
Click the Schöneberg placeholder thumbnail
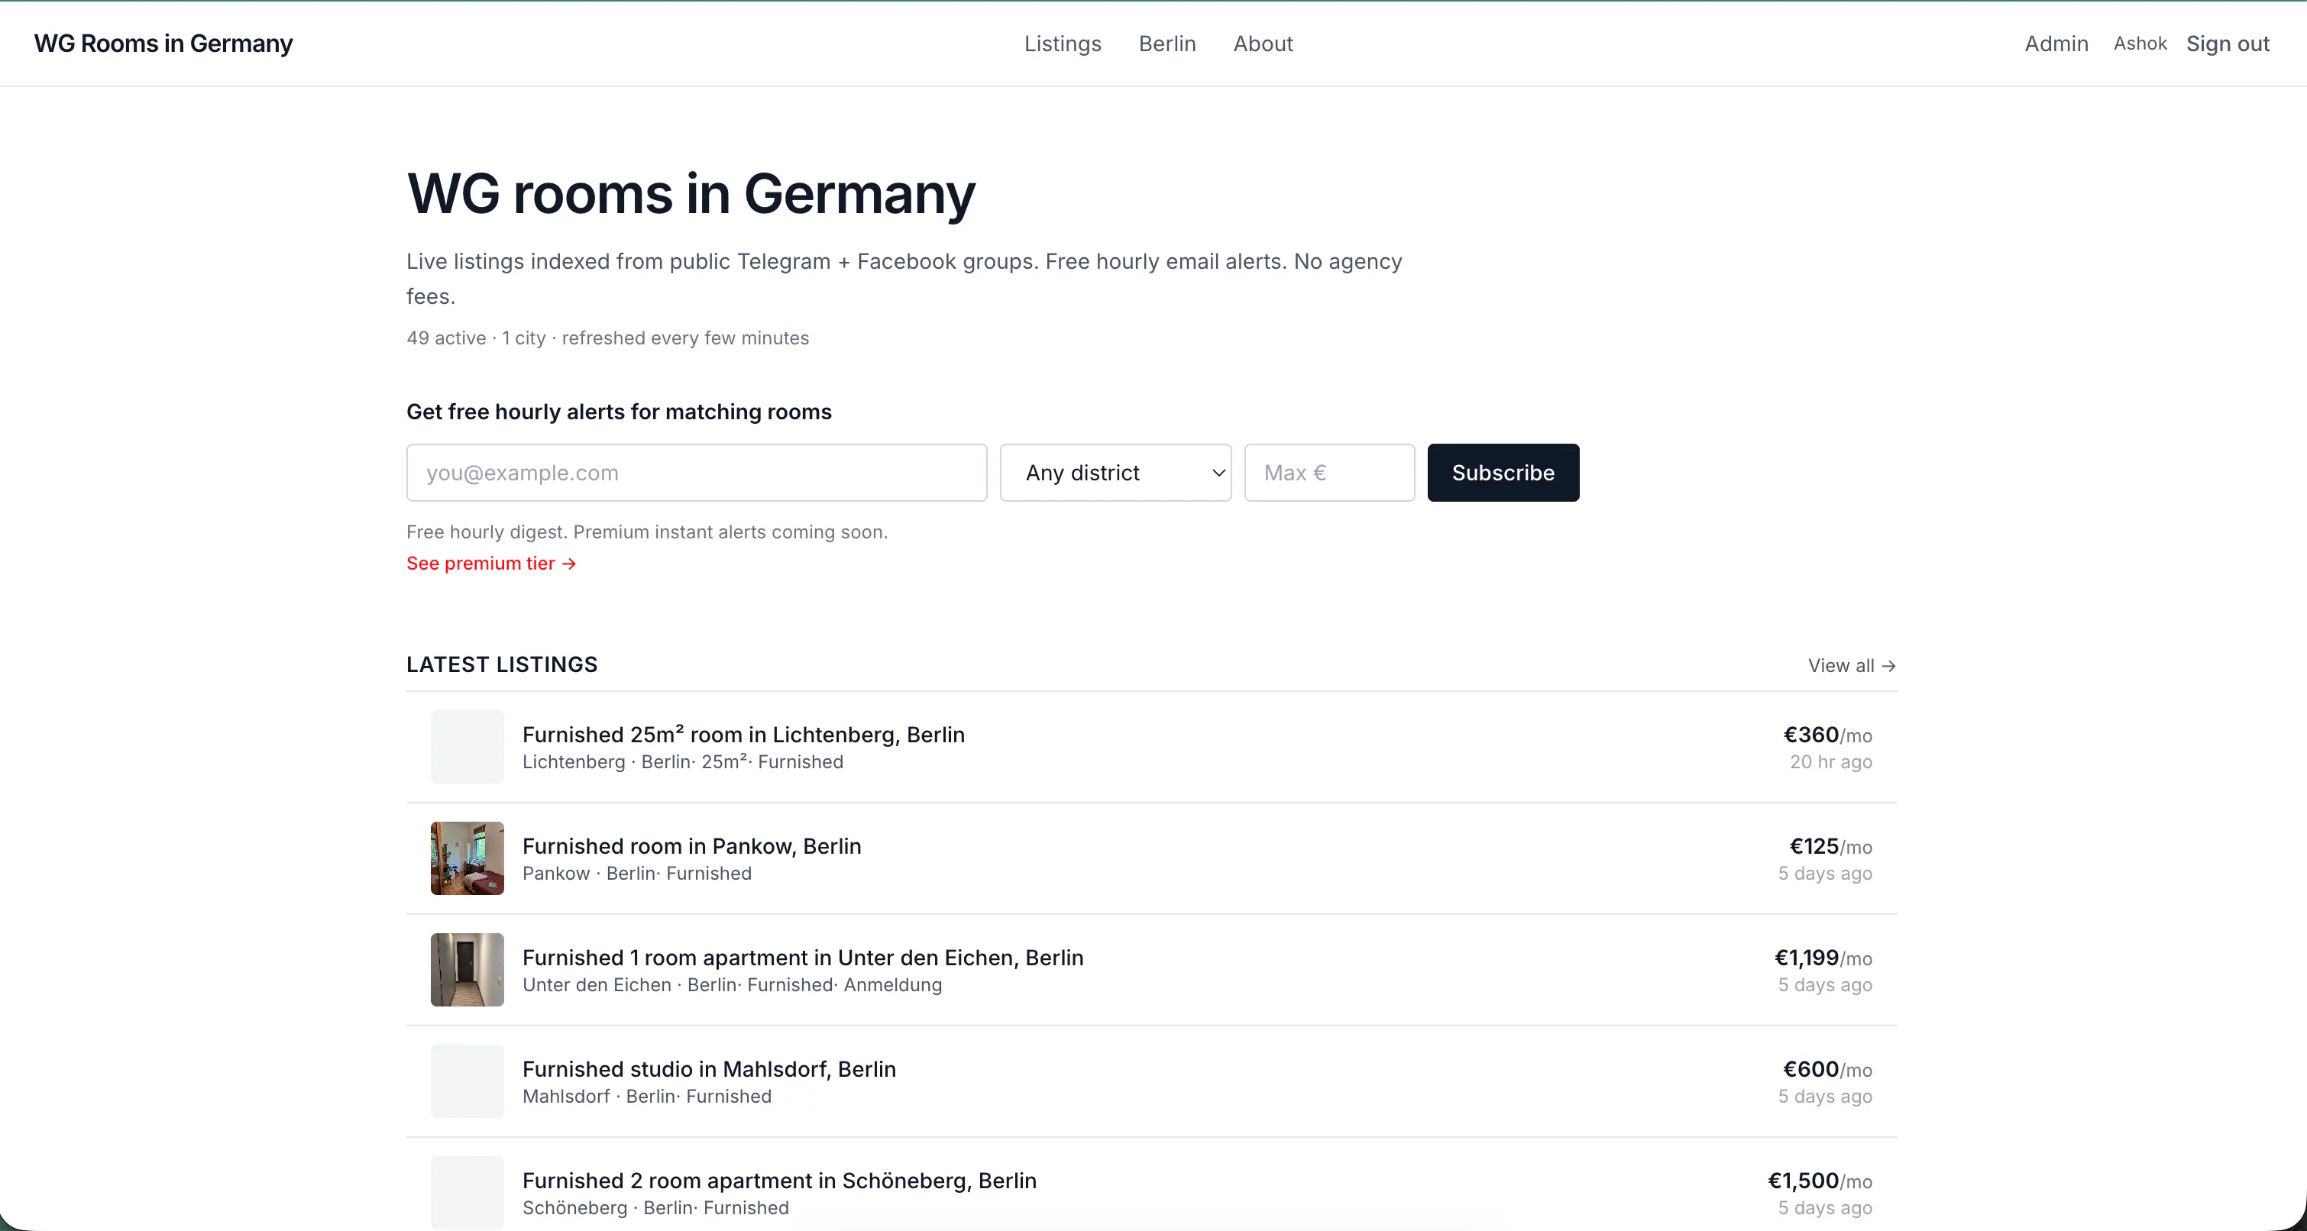tap(468, 1193)
